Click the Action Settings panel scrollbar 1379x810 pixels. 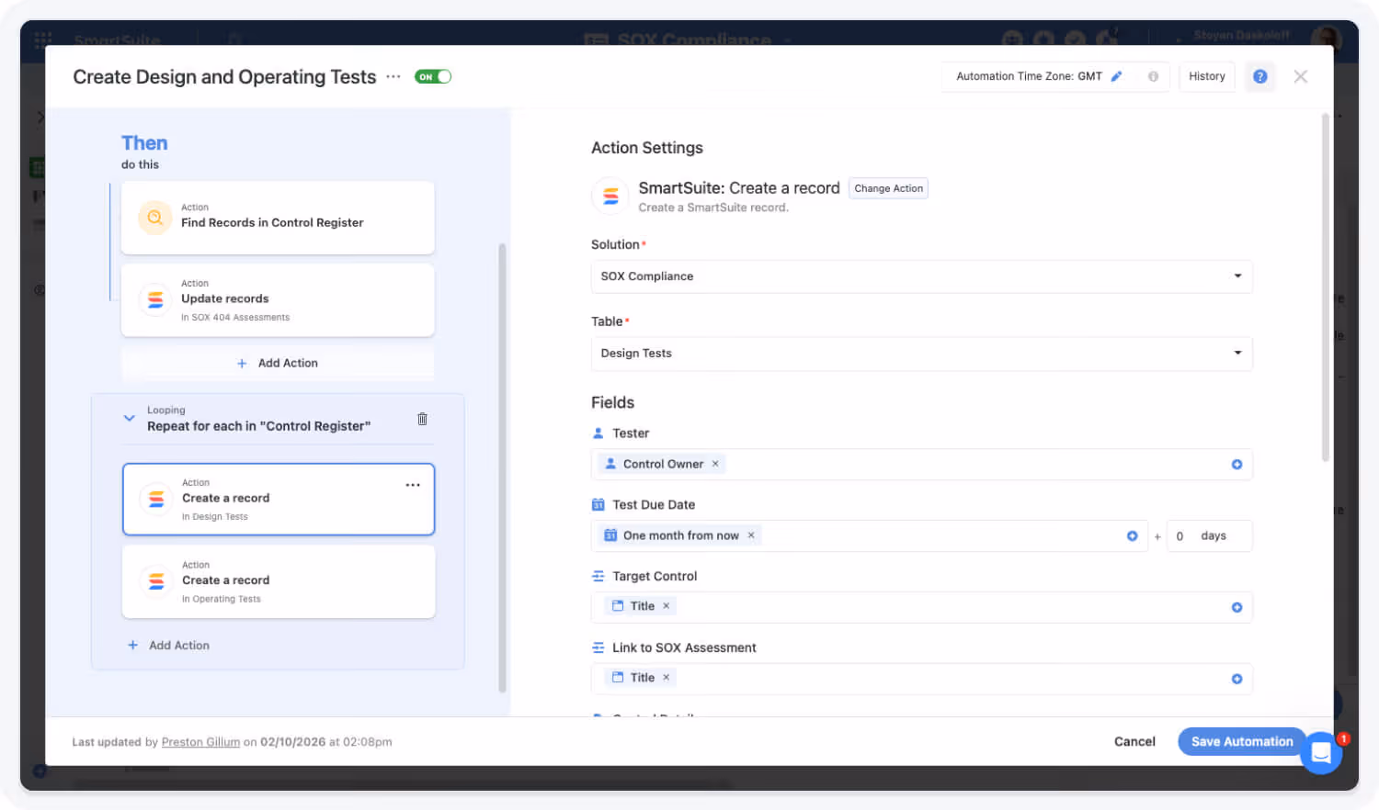pos(1326,287)
